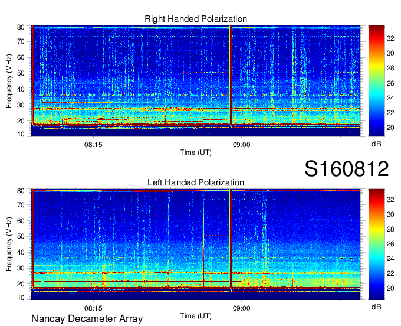
Task: Click the "Right Handed Polarization" plot title
Action: [x=196, y=19]
